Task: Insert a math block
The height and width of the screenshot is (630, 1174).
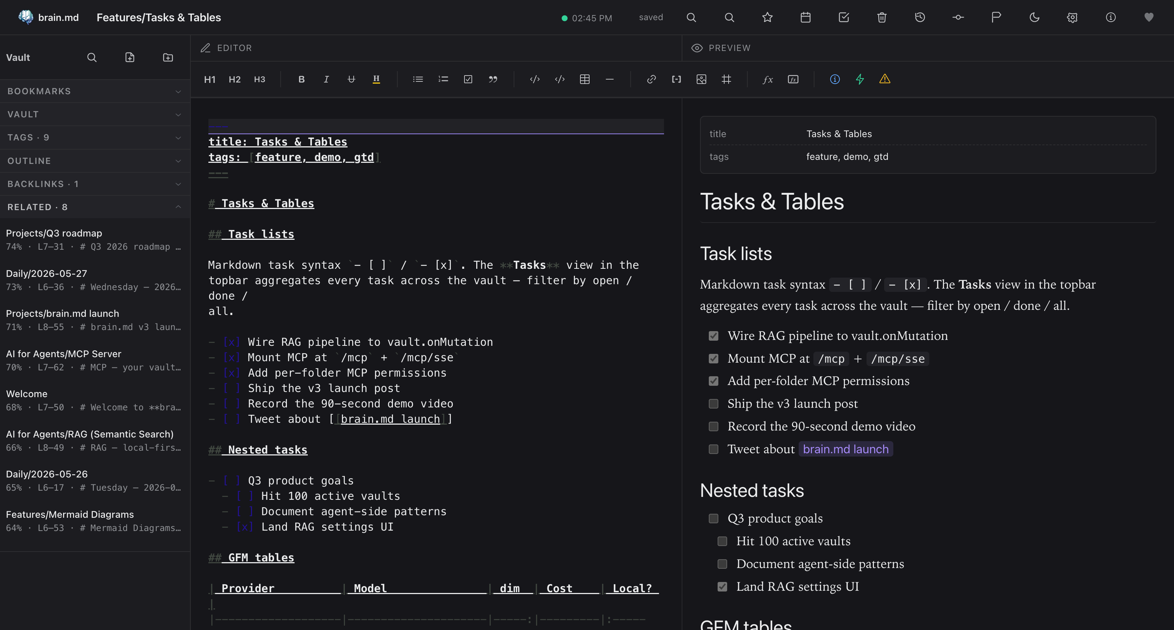Action: pyautogui.click(x=793, y=79)
